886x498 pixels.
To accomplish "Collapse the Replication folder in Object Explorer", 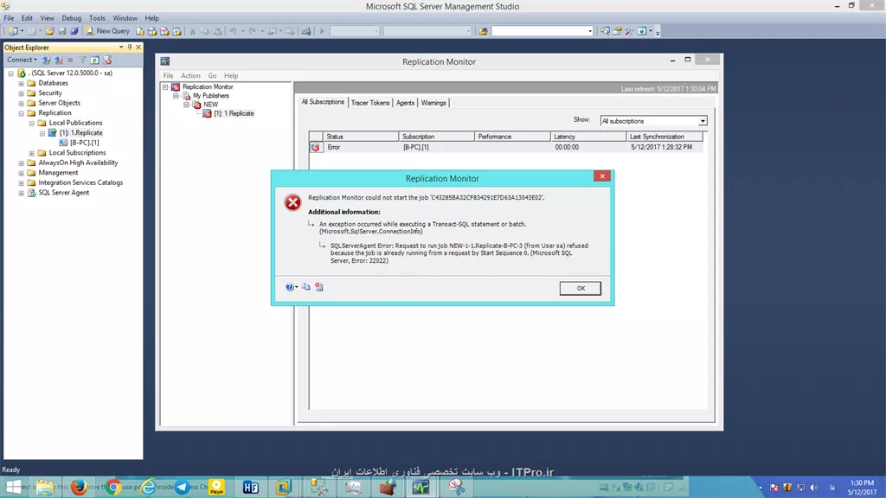I will click(21, 113).
